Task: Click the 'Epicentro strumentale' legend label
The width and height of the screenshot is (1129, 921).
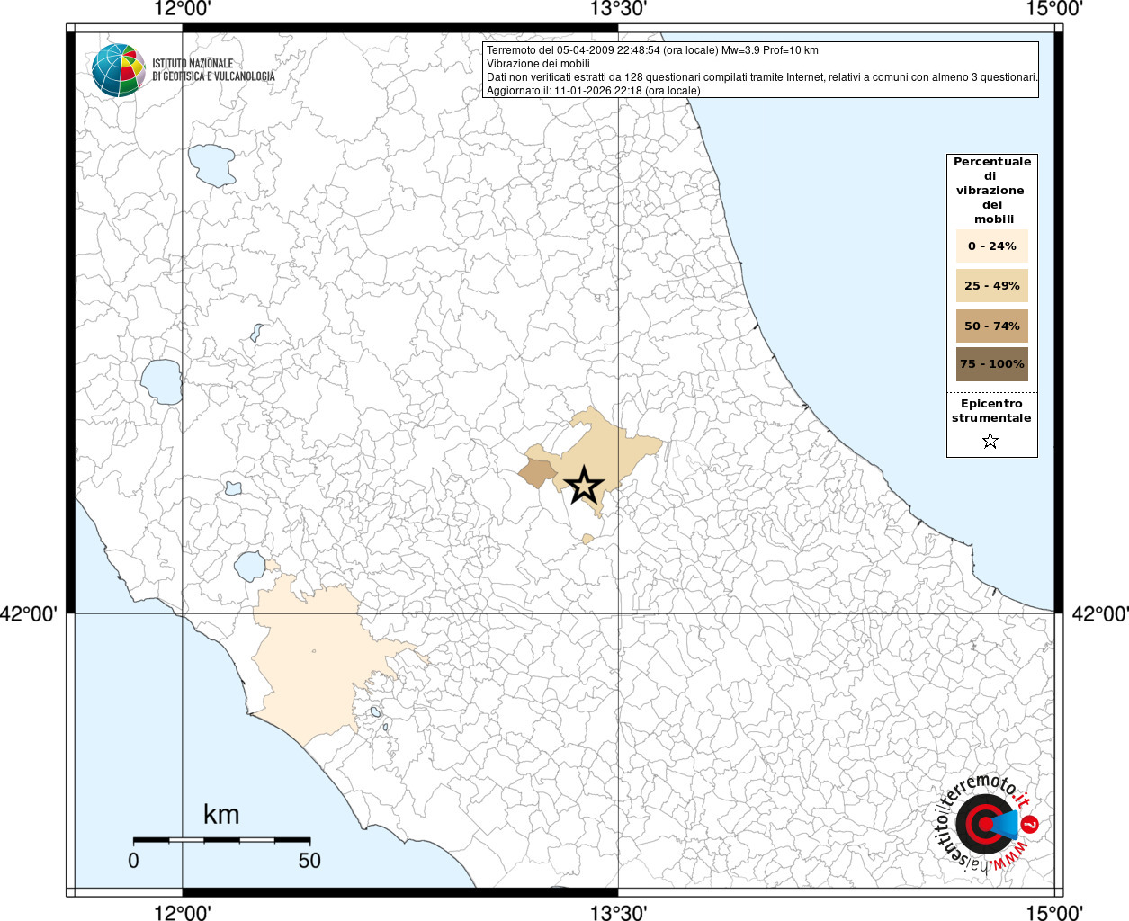Action: pos(991,411)
